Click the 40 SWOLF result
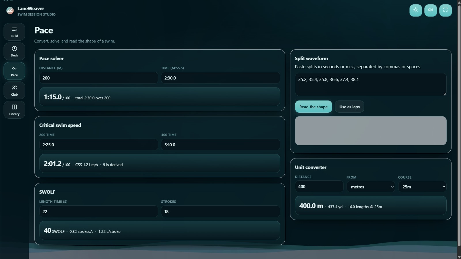Viewport: 461px width, 259px height. (x=160, y=230)
